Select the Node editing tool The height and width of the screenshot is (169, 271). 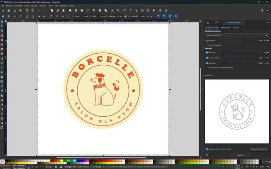coord(2,26)
